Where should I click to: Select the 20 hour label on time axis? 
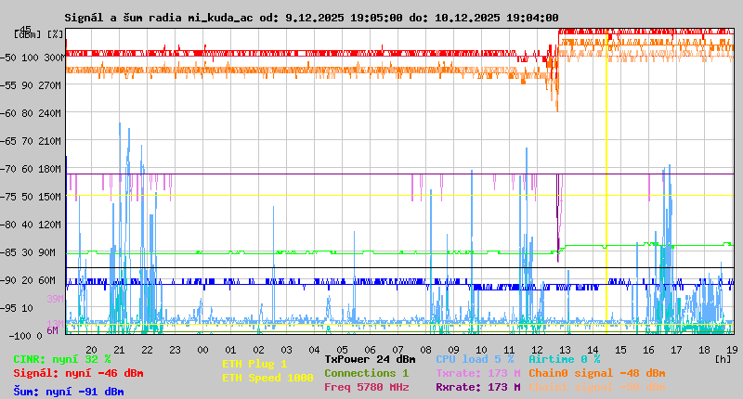pos(91,350)
